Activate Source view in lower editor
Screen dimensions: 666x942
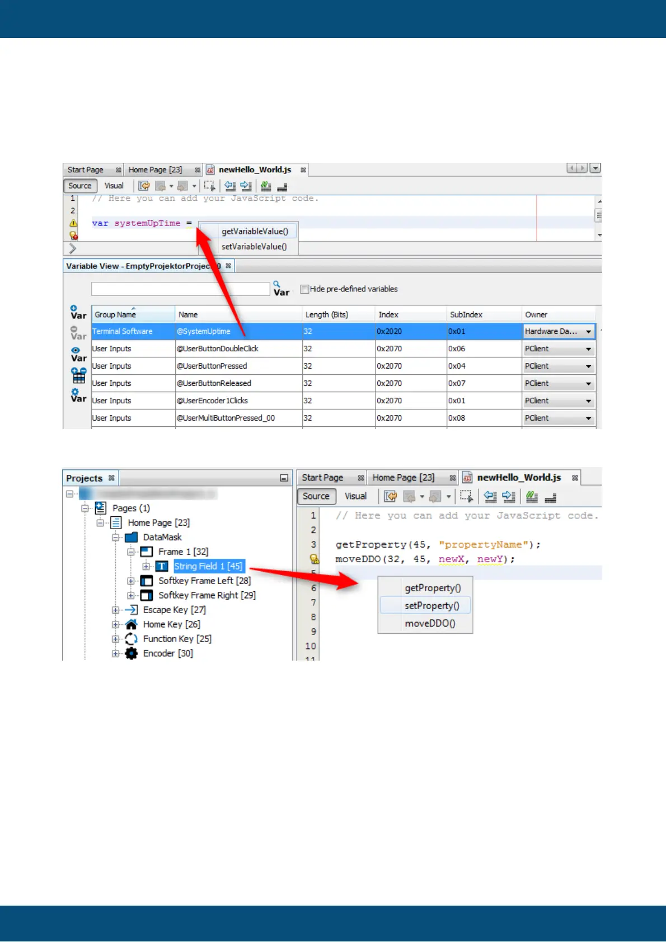(316, 496)
